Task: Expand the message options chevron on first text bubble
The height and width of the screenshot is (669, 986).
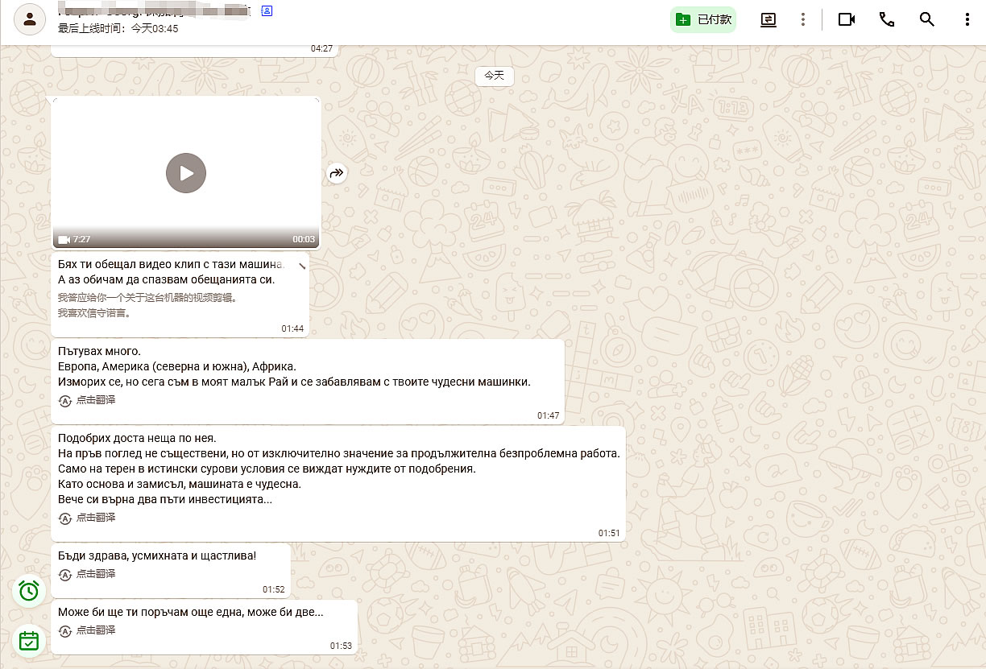Action: click(301, 265)
